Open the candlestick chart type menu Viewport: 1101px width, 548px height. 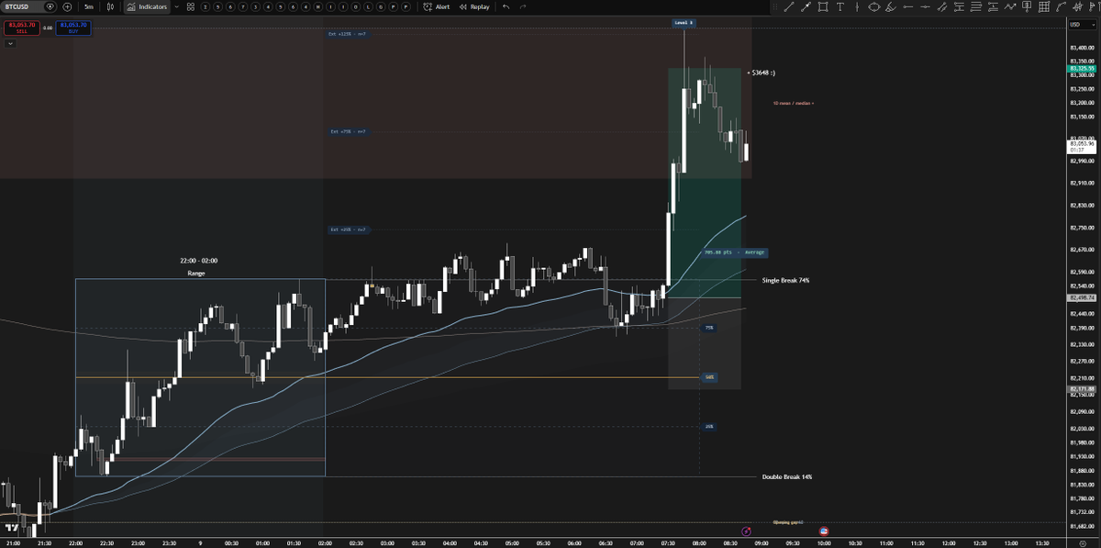coord(109,6)
